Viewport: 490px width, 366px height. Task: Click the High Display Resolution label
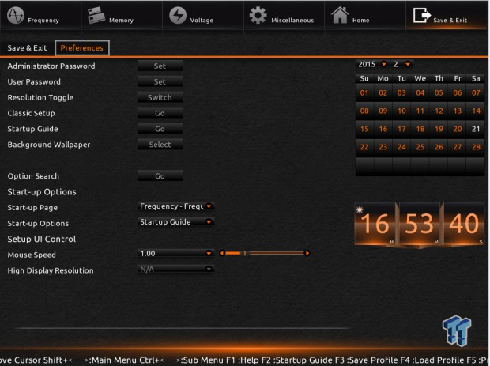click(51, 270)
